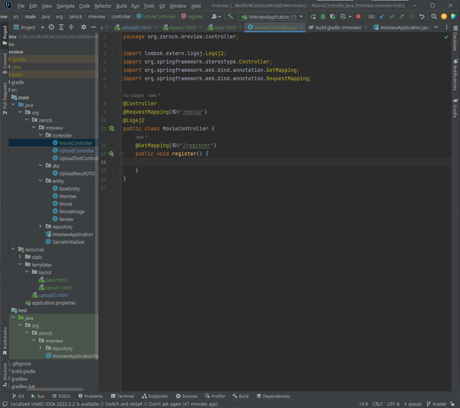Toggle the Commit tool window
This screenshot has width=460, height=408.
coord(5,63)
